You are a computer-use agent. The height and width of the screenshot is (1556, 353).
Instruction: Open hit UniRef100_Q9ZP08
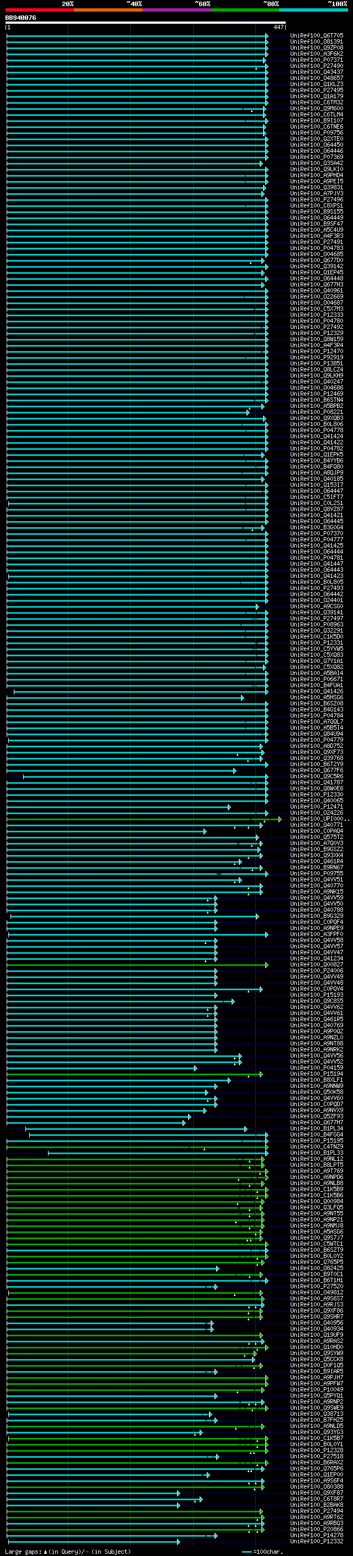[x=317, y=47]
